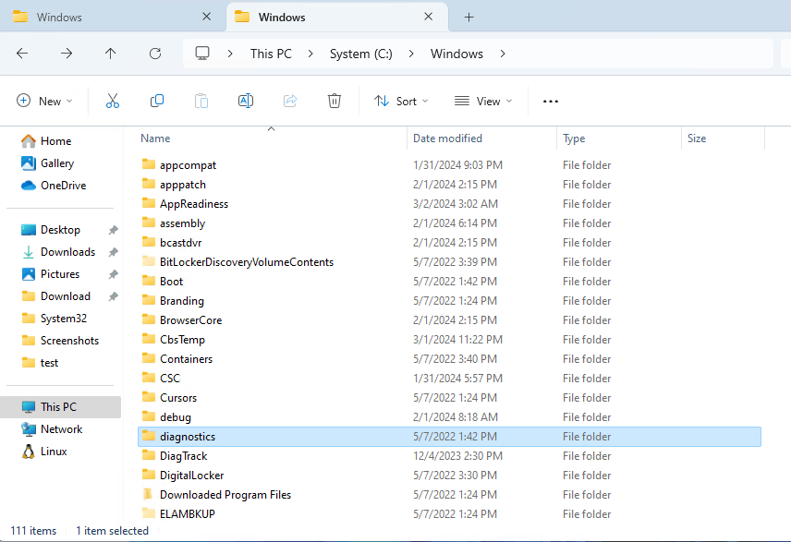
Task: Expand chevron after System (C:) breadcrumb
Action: 411,54
